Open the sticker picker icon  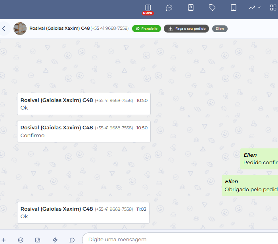click(x=38, y=240)
